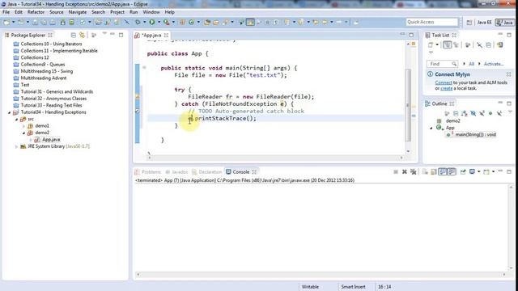The image size is (518, 291).
Task: Open the File menu
Action: coord(6,12)
